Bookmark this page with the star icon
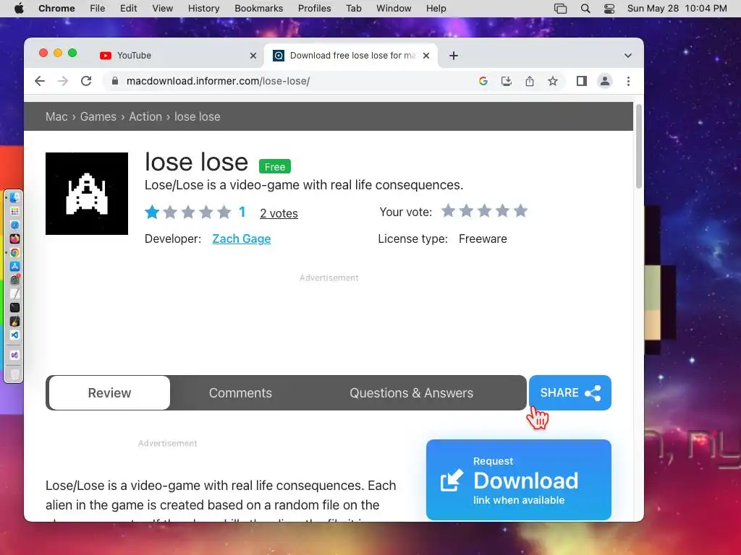Screen dimensions: 741x555 pyautogui.click(x=552, y=81)
